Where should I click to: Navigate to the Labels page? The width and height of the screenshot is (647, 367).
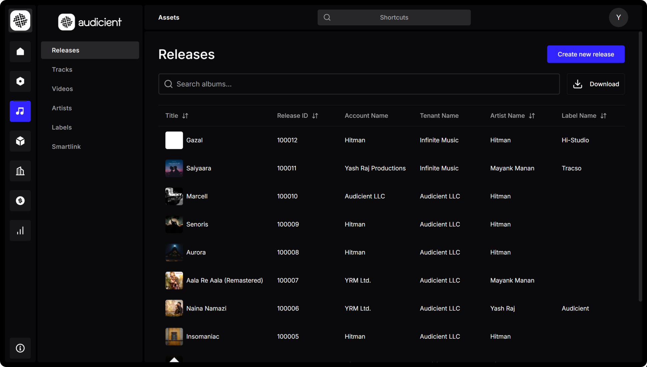point(62,127)
